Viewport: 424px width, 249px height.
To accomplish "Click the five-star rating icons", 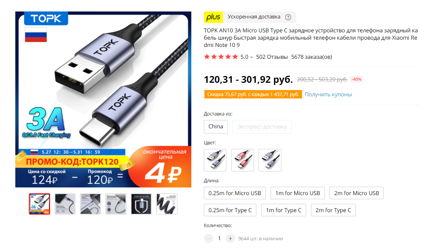I will [221, 57].
